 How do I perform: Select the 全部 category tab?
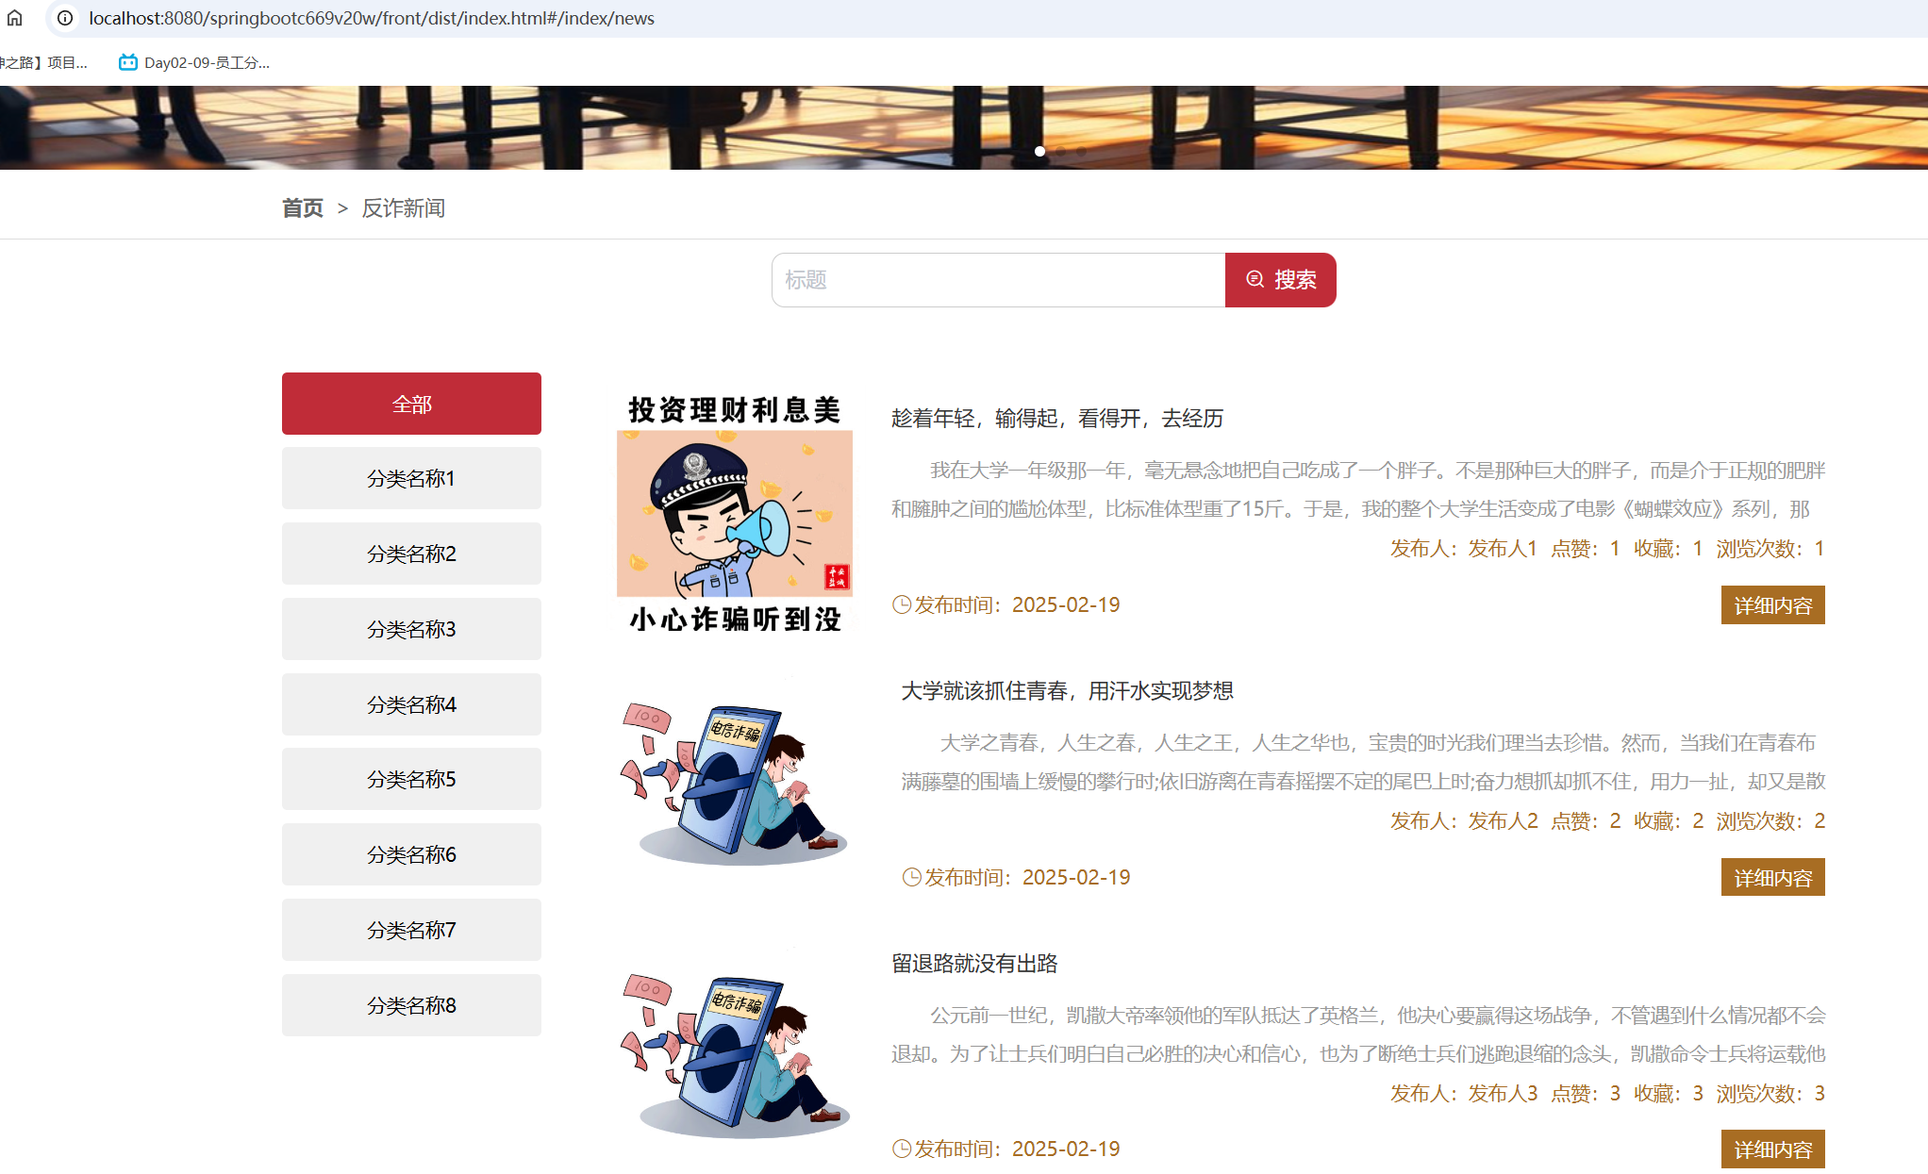click(x=411, y=404)
